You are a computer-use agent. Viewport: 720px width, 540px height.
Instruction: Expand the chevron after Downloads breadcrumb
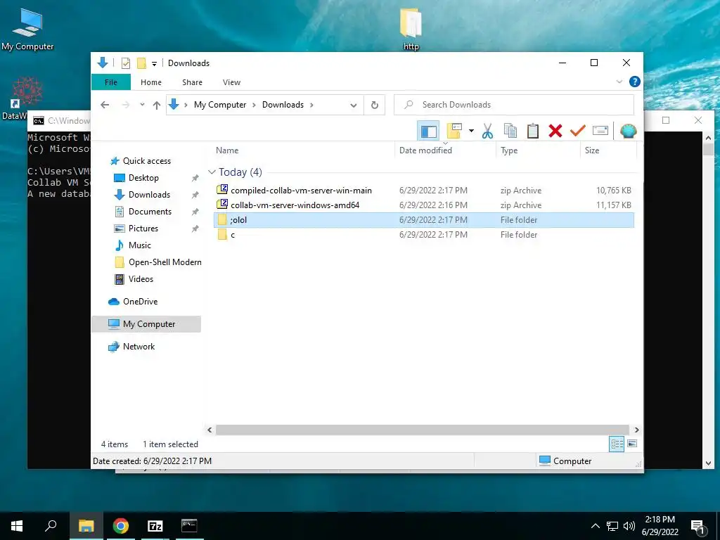(x=311, y=105)
